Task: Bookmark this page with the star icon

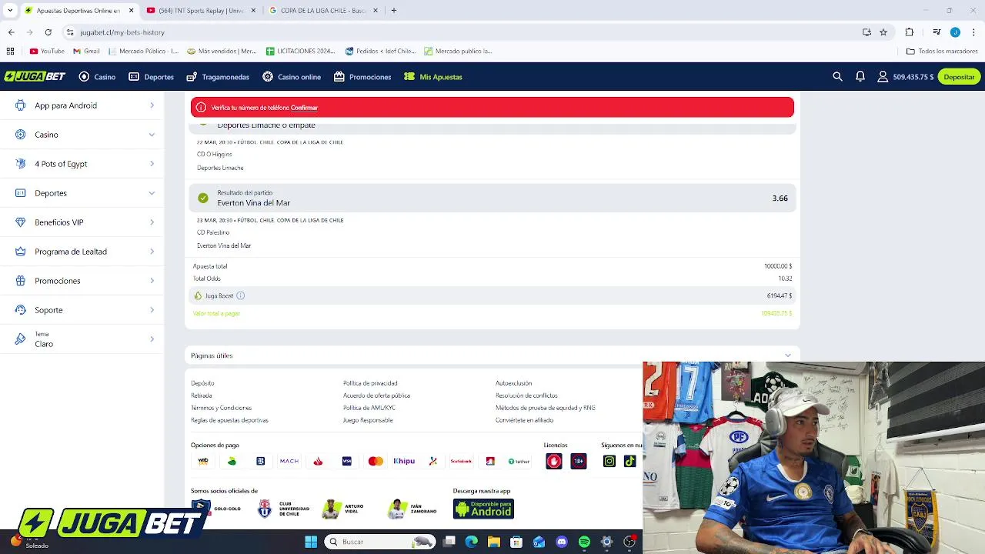Action: (x=883, y=32)
